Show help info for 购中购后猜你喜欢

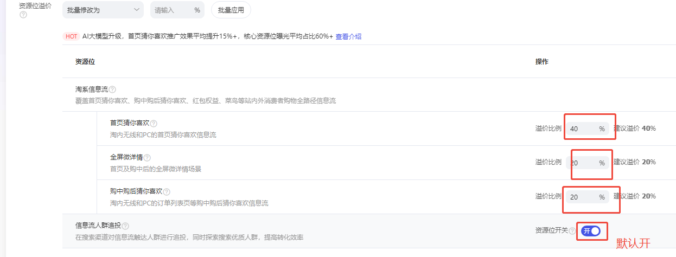coord(167,192)
